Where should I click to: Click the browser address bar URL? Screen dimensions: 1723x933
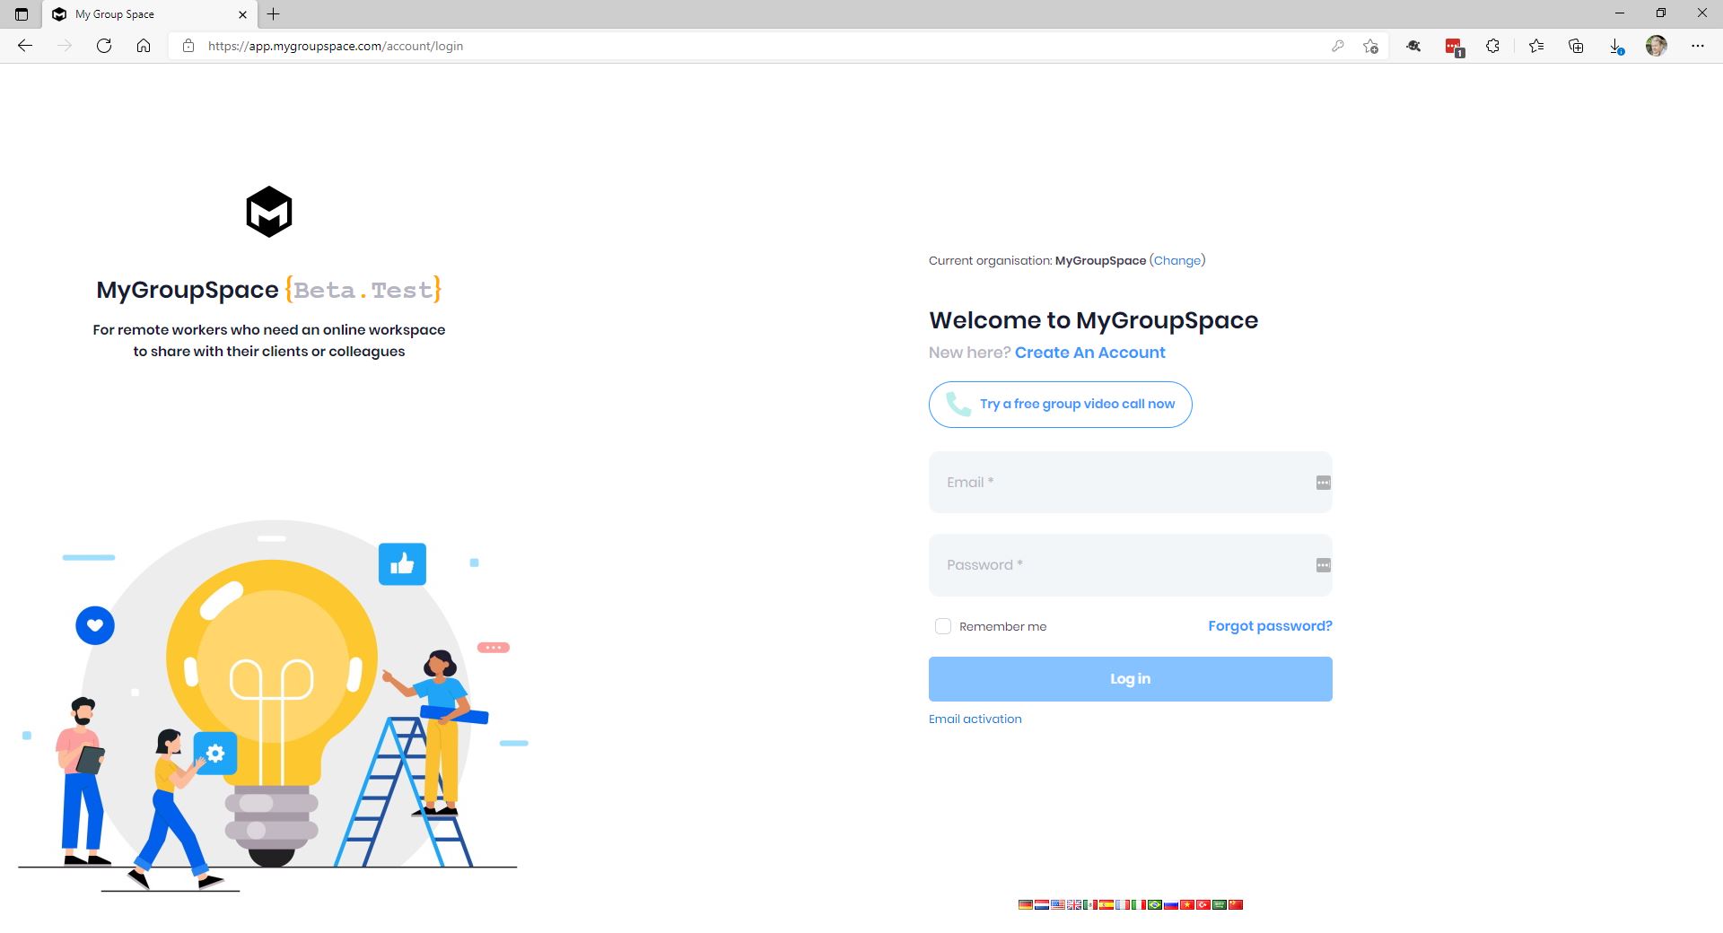pyautogui.click(x=336, y=46)
